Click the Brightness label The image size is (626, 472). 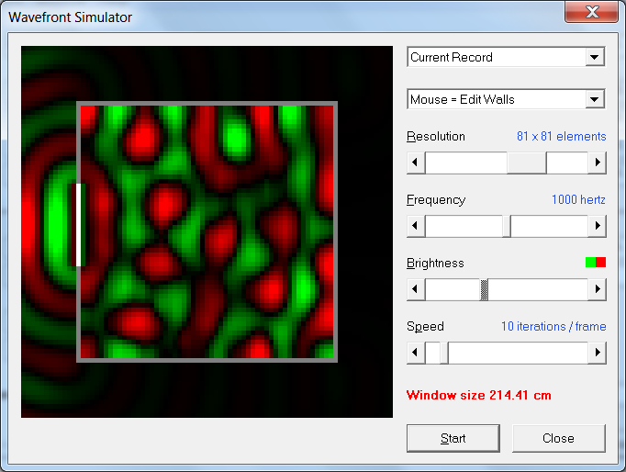435,264
